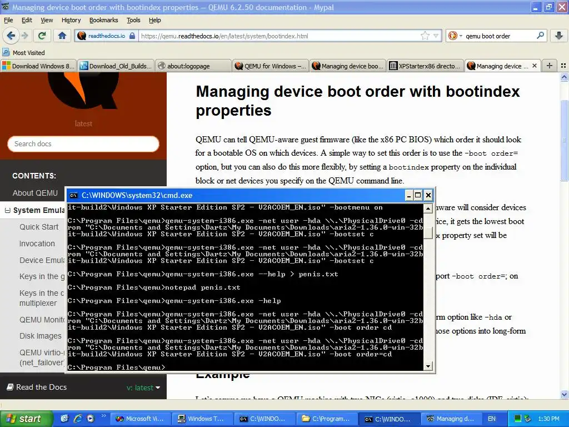Click cmd window scrollbar down arrow
Image resolution: width=569 pixels, height=427 pixels.
[428, 366]
